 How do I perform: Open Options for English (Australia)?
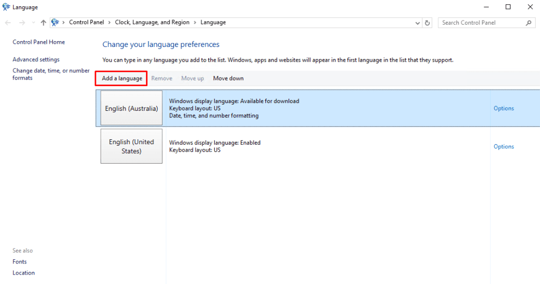pos(504,108)
